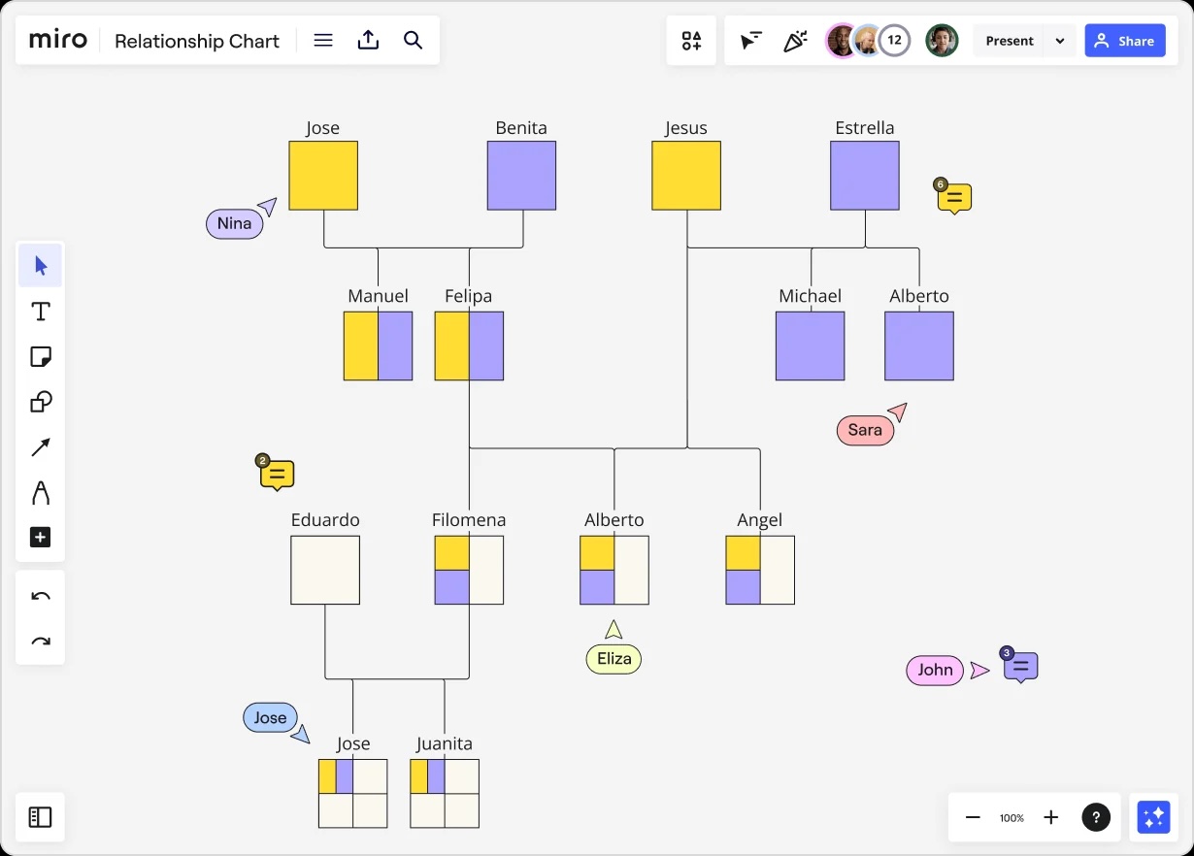Click the Miro AI sparkle button
The height and width of the screenshot is (856, 1194).
click(1153, 817)
